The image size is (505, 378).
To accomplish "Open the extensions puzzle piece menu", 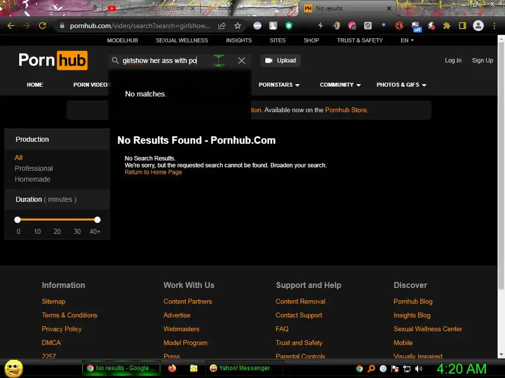I will click(446, 26).
